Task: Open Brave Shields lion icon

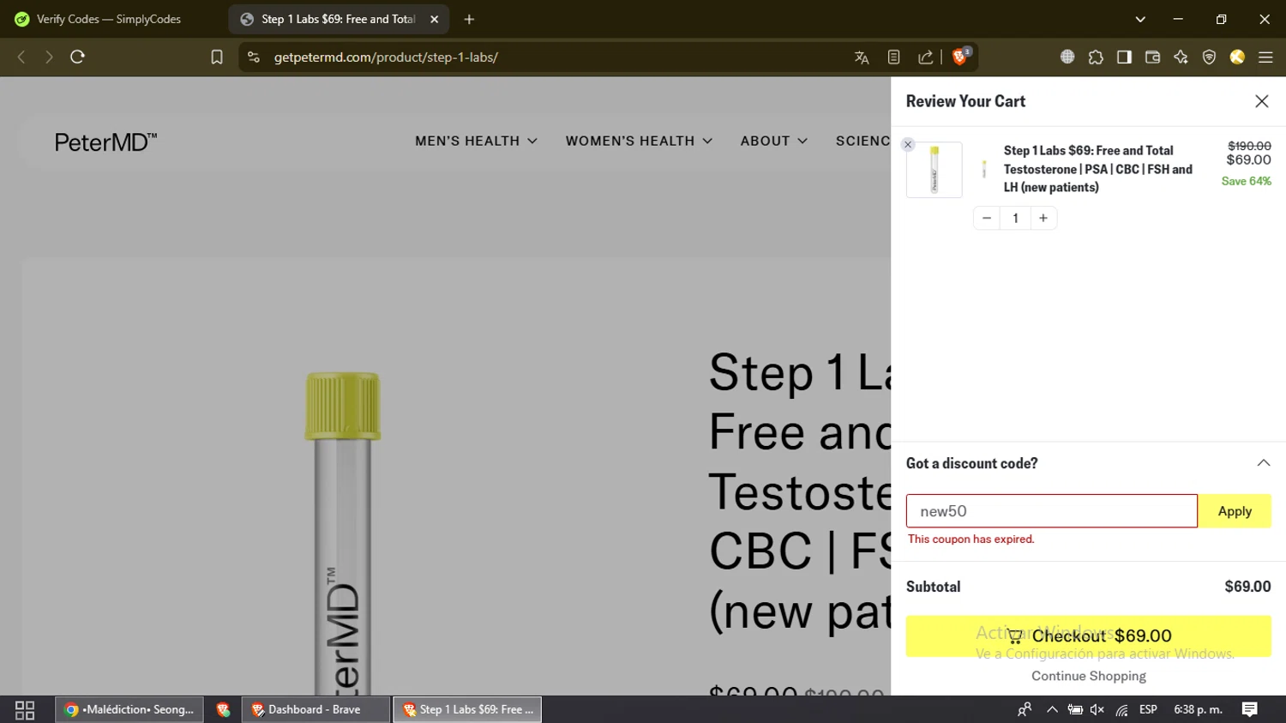Action: pyautogui.click(x=960, y=57)
